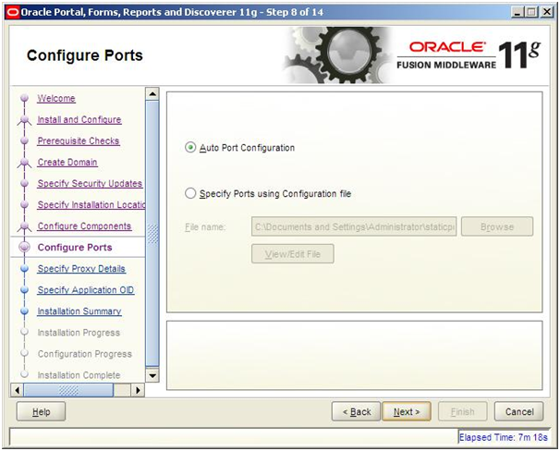Select the Configure Components step link
560x451 pixels.
84,226
